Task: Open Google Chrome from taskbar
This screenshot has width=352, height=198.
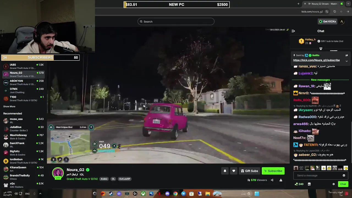Action: (175, 194)
